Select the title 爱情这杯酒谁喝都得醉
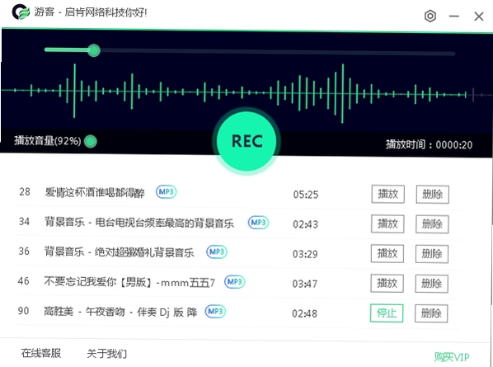The width and height of the screenshot is (493, 367). [95, 192]
